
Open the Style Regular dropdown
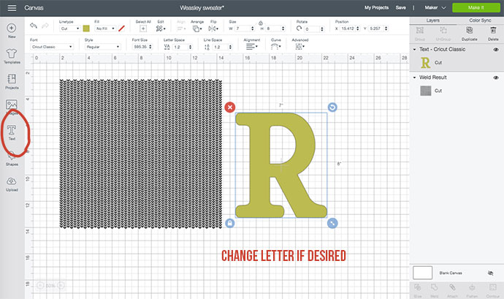[x=102, y=47]
